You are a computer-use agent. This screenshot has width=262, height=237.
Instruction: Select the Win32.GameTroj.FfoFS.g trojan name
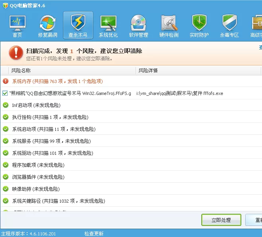coord(107,93)
